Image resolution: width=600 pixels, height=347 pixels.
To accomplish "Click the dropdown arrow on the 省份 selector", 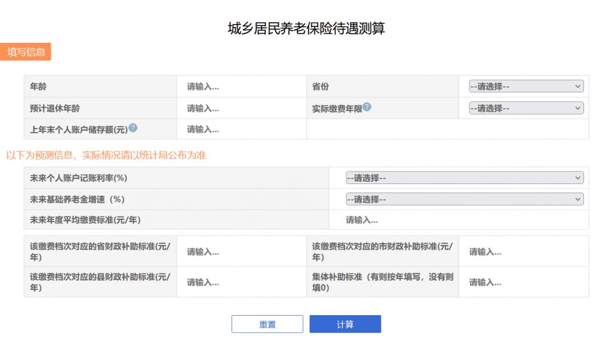I will click(578, 85).
